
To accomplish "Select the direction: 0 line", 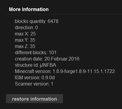I will [26, 27].
